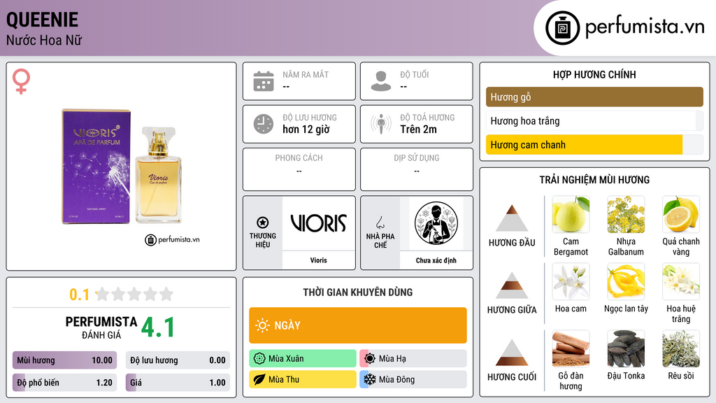
Task: Click the Trải nghiệm mùi hương heading
Action: click(x=594, y=180)
